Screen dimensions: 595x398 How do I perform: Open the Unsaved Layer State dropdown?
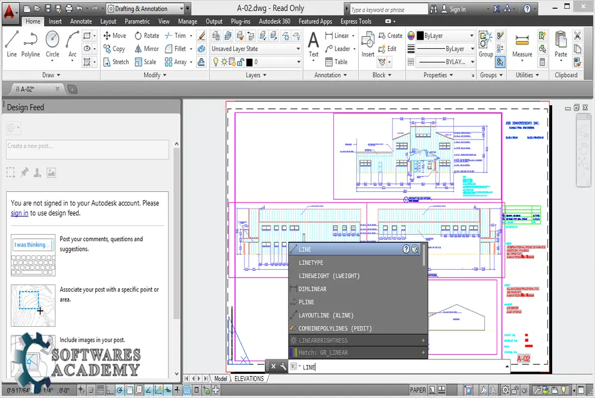point(256,49)
